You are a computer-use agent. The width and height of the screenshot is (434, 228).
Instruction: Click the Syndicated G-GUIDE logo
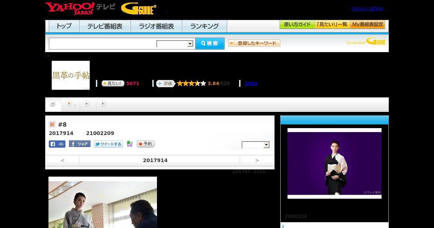(x=366, y=41)
